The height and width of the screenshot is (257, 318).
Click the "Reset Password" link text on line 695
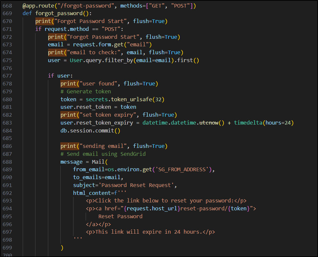tap(120, 217)
